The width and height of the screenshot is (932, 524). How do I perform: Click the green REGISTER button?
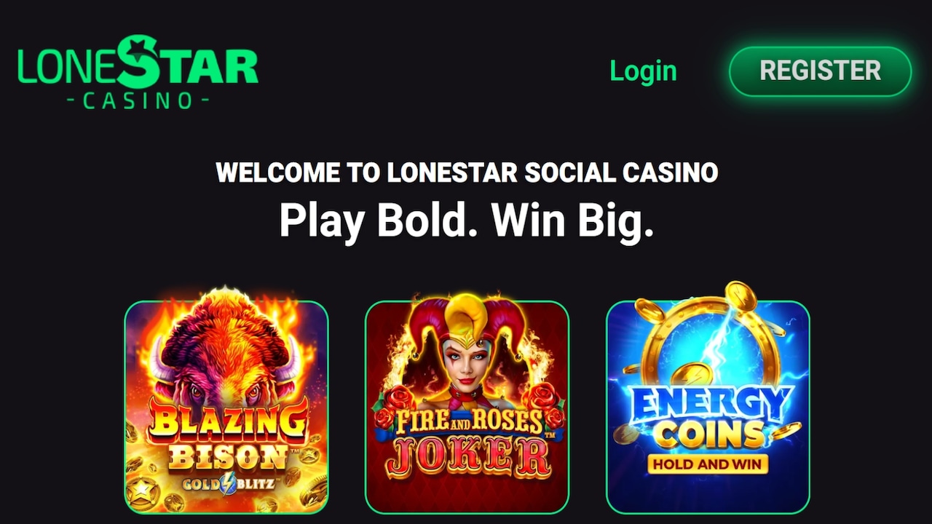coord(820,71)
